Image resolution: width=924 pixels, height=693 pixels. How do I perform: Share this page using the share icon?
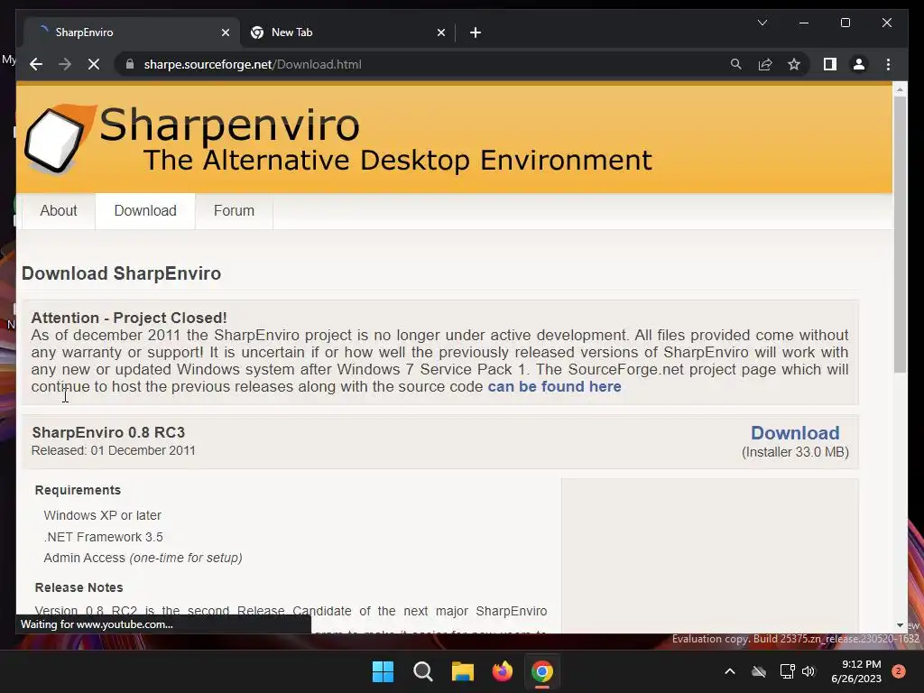(765, 64)
